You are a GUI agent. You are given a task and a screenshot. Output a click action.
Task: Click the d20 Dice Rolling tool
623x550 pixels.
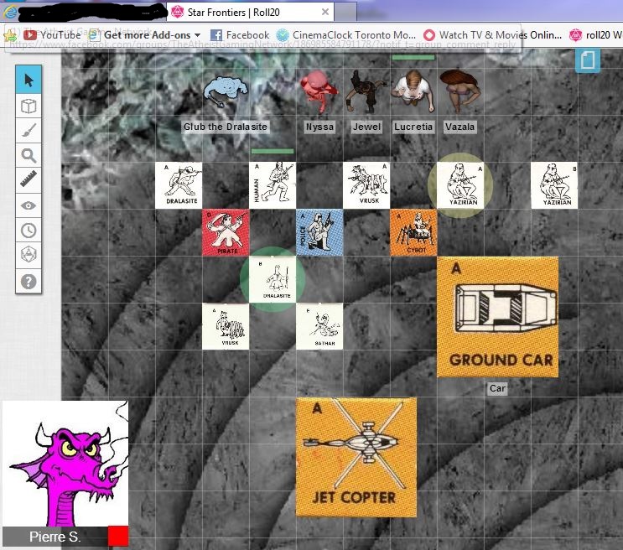click(x=29, y=255)
